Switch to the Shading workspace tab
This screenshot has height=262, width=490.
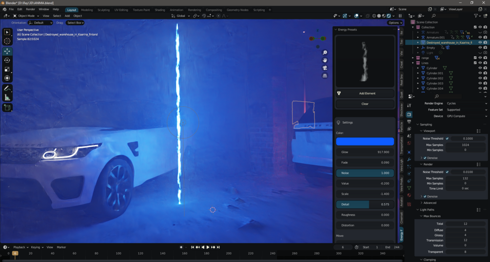coord(160,10)
